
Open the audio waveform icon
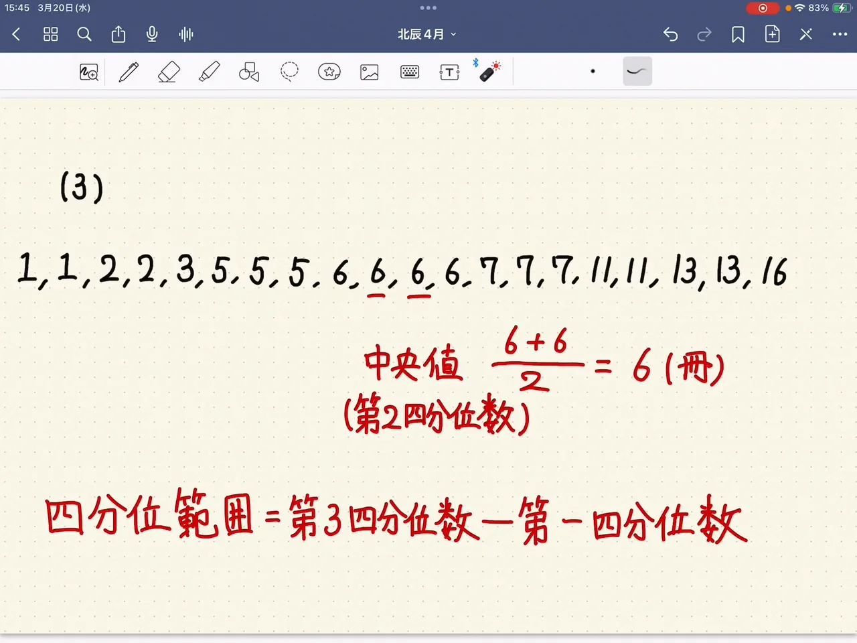(x=186, y=34)
